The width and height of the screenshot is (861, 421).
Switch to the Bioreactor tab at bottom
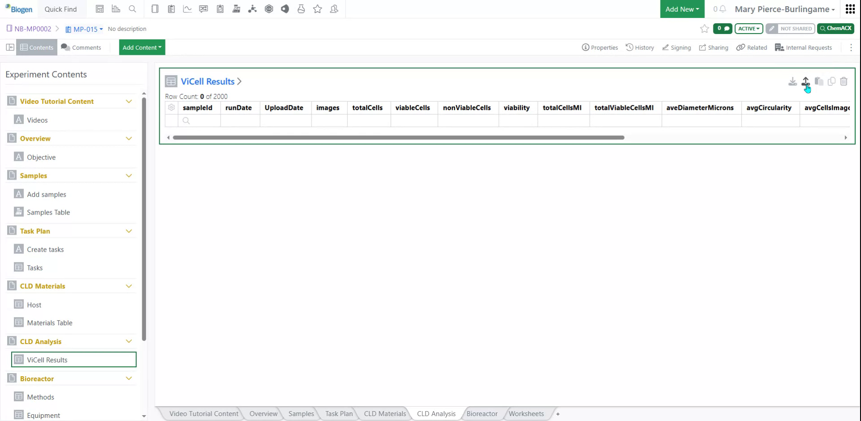click(482, 413)
